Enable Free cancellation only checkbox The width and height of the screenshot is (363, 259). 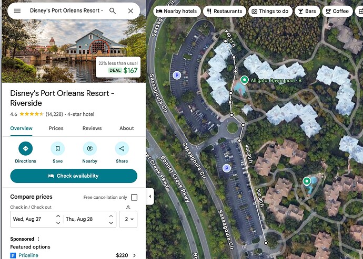(x=134, y=198)
